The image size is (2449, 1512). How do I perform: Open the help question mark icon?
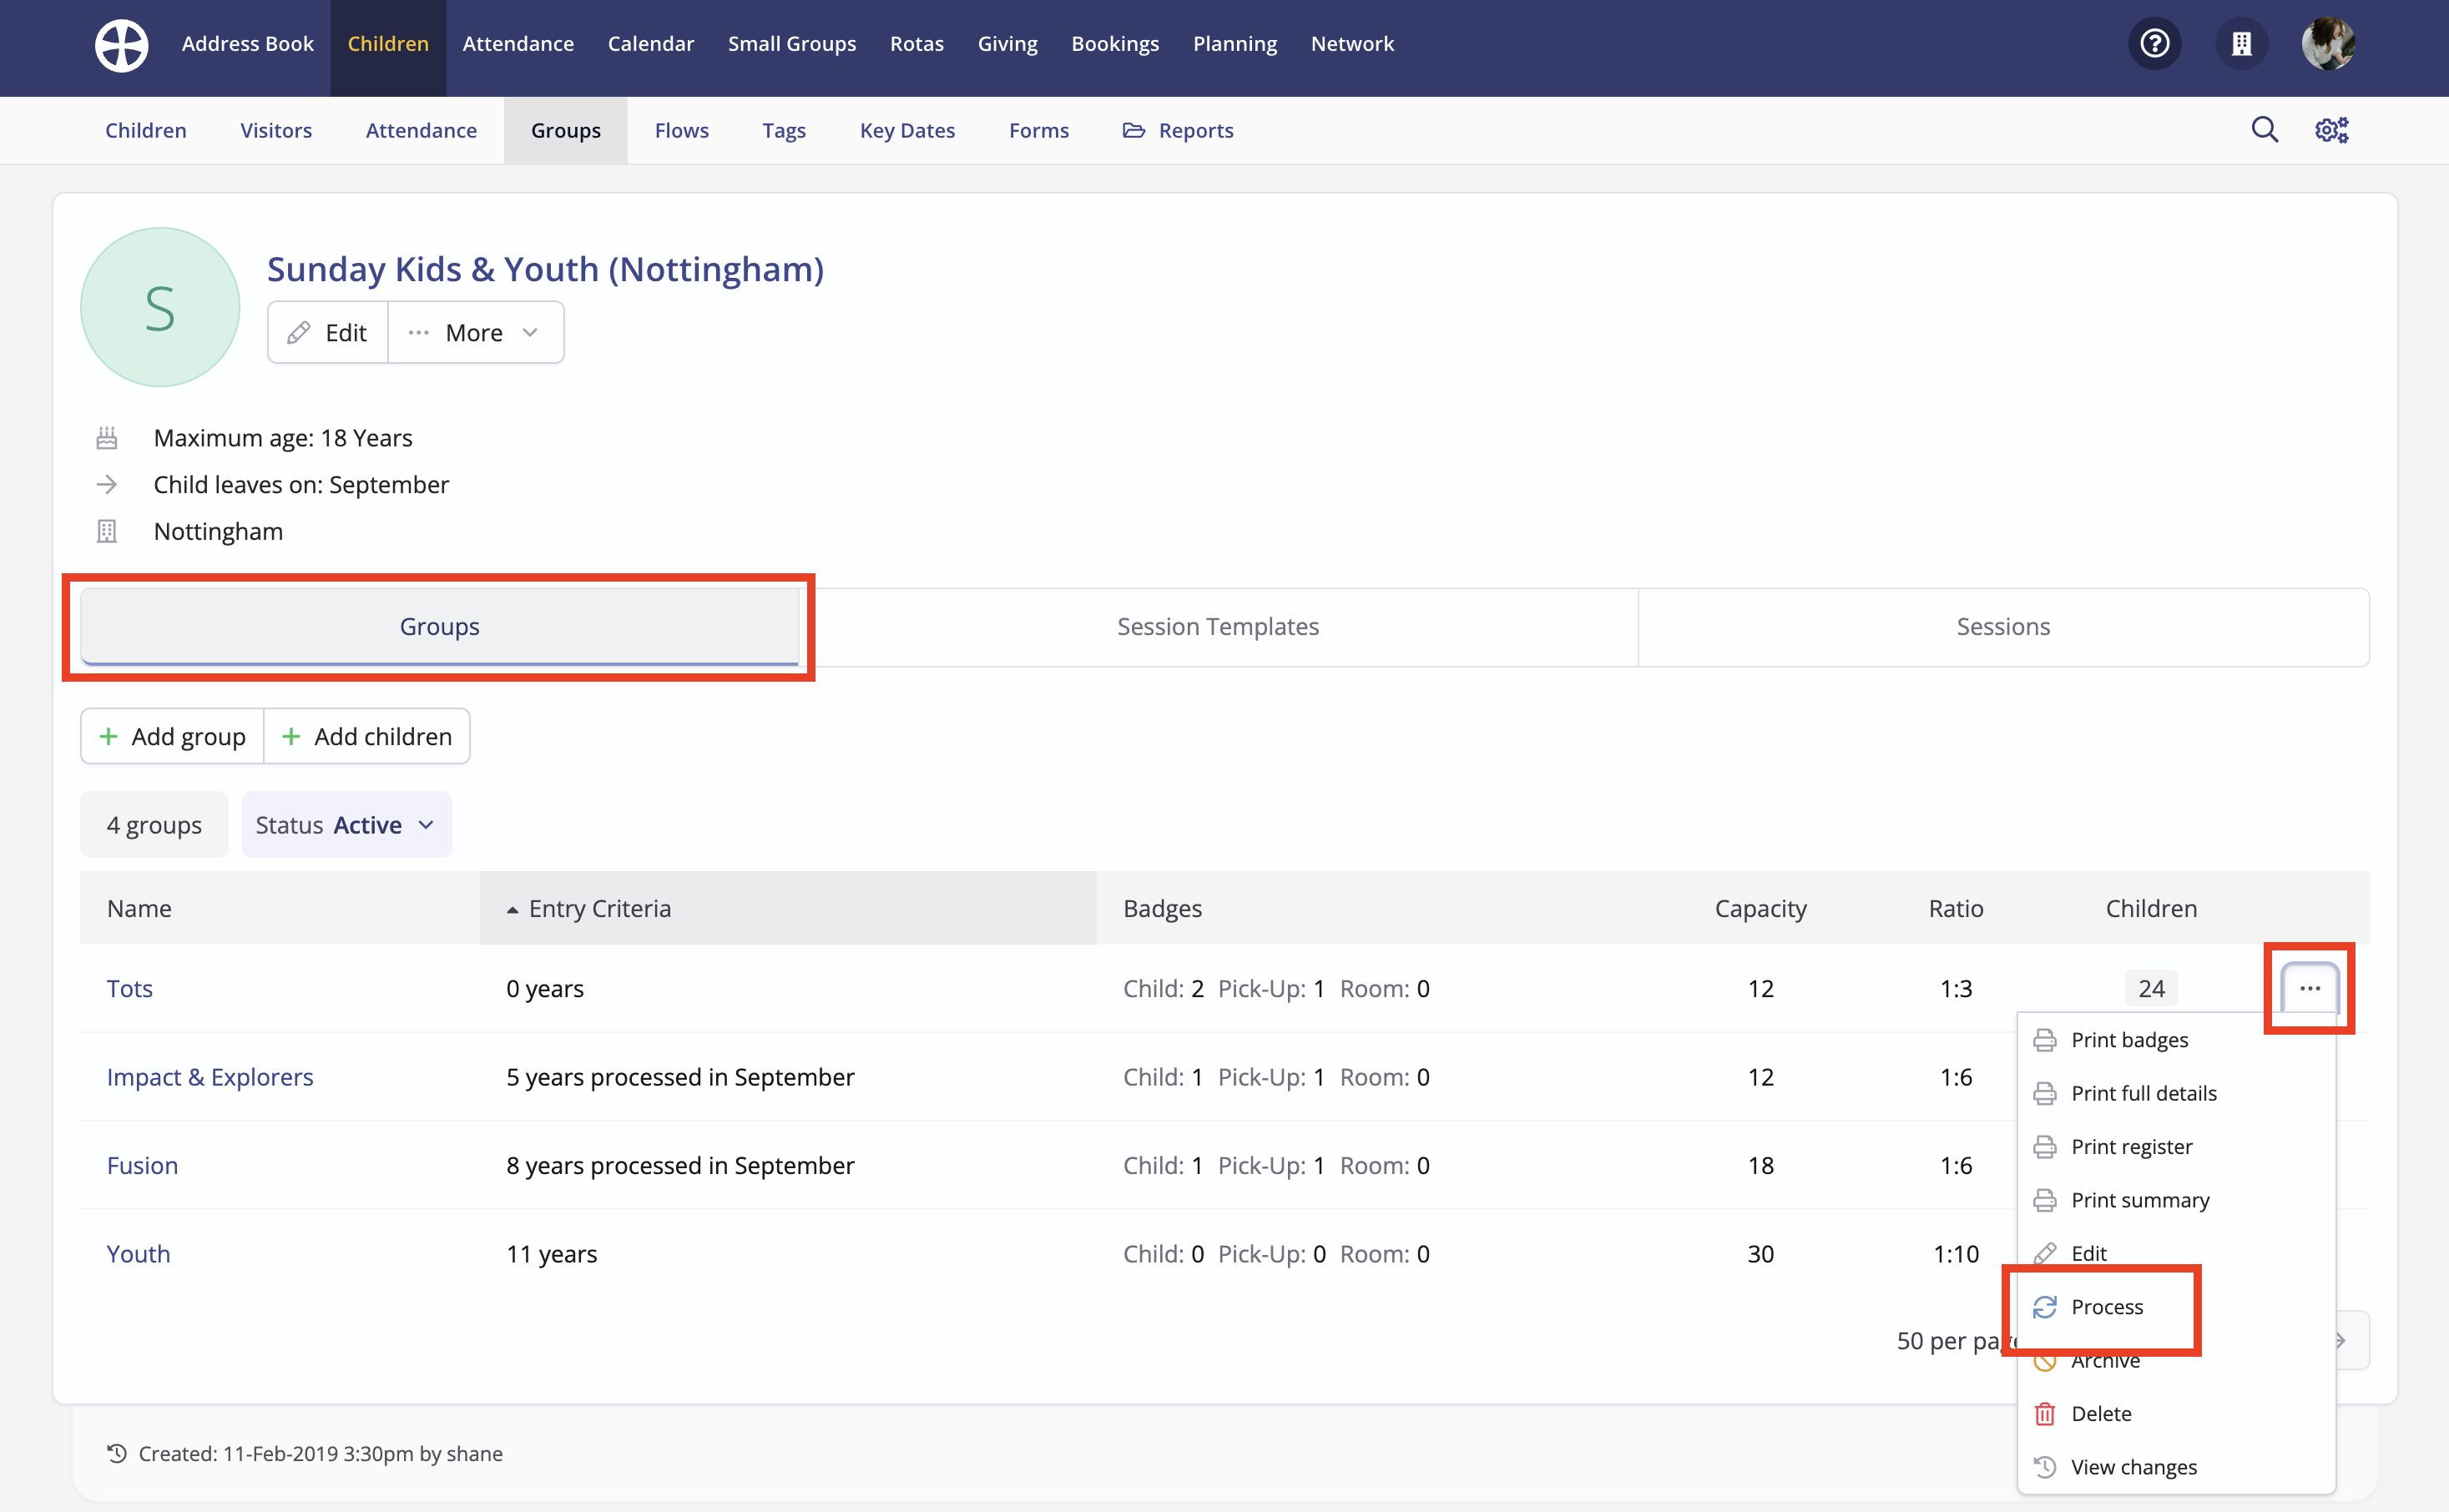pos(2154,44)
